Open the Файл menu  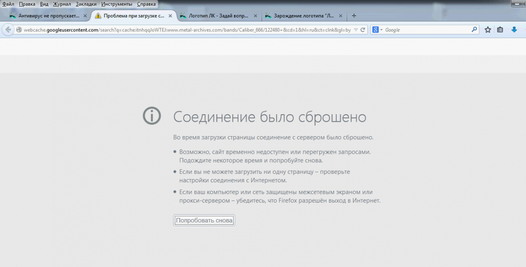point(8,4)
